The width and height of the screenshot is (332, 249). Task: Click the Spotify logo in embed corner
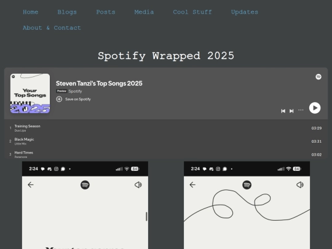point(318,77)
